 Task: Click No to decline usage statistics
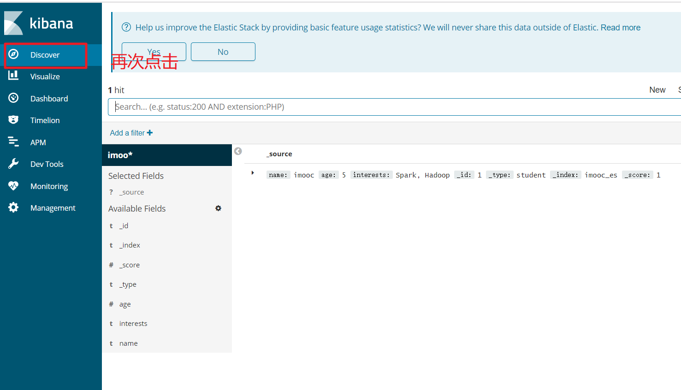pyautogui.click(x=223, y=52)
